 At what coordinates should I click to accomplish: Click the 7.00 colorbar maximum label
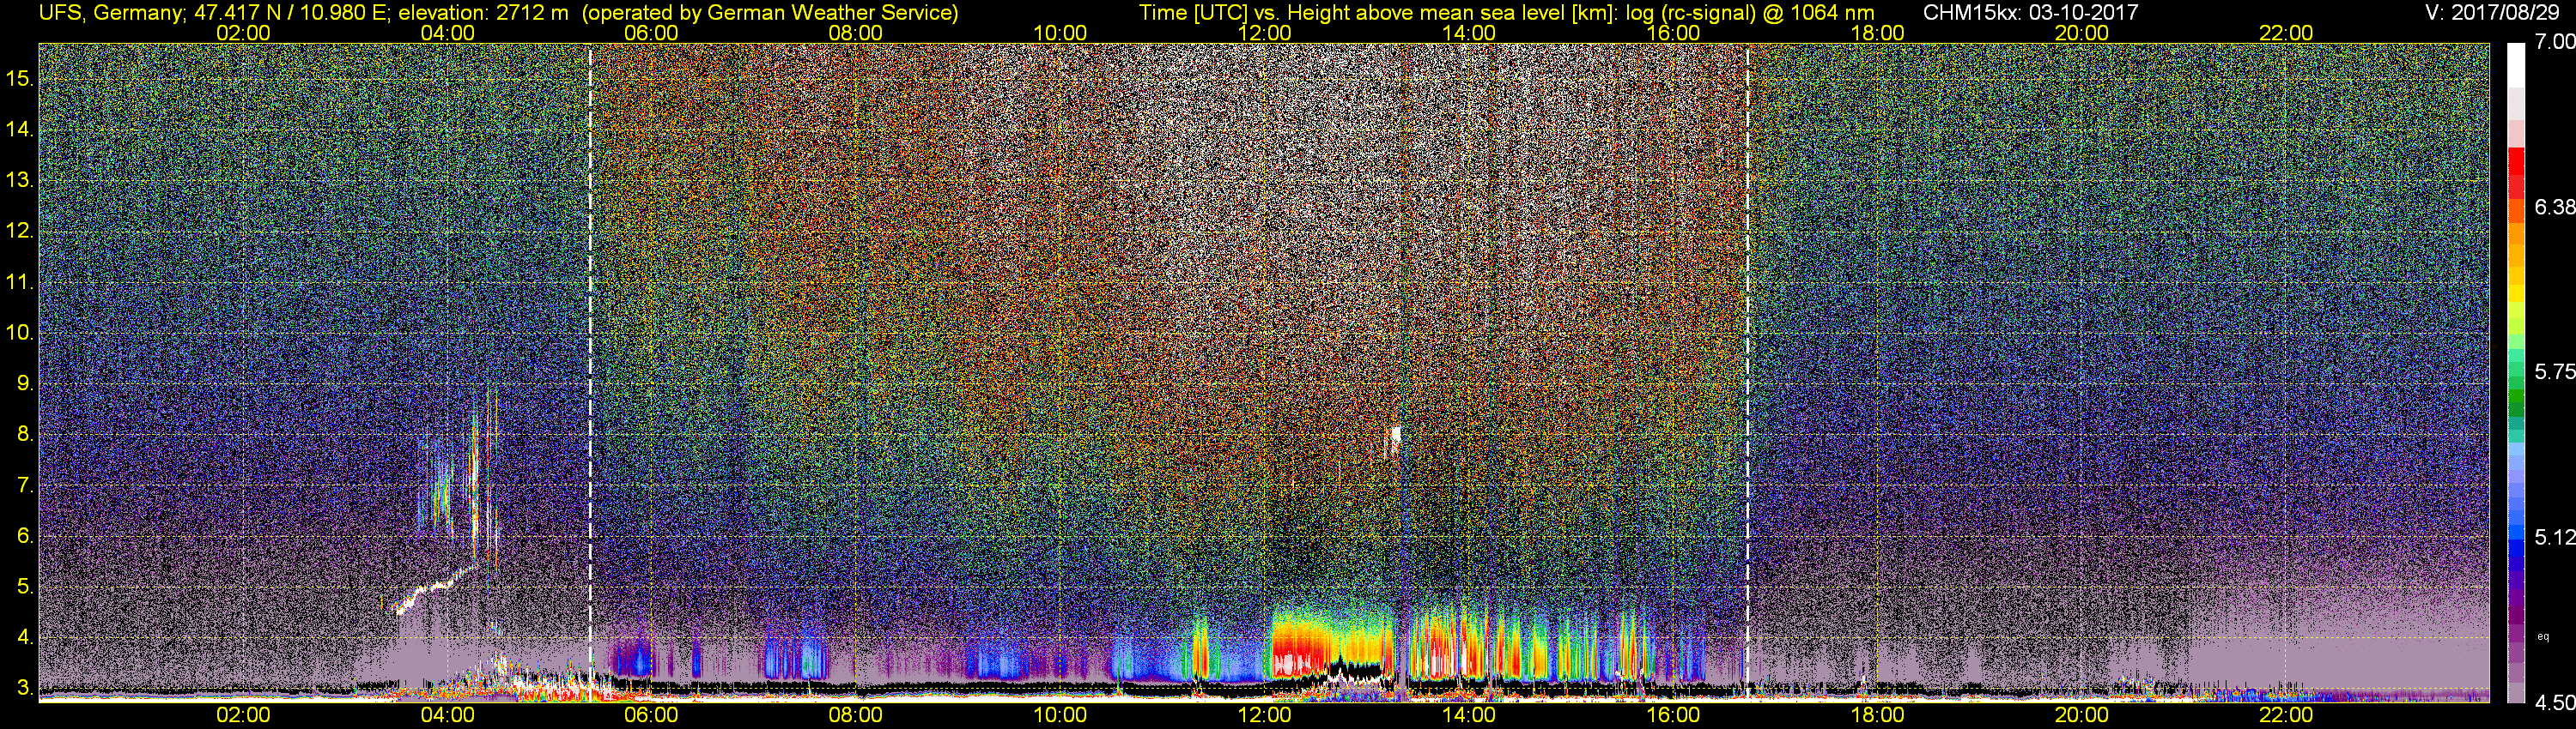coord(2555,42)
